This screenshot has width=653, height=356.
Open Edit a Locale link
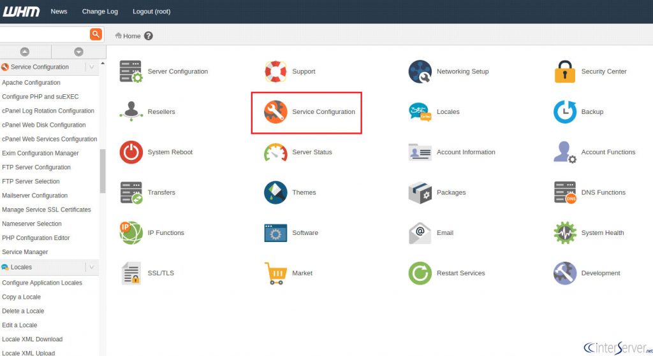point(20,325)
